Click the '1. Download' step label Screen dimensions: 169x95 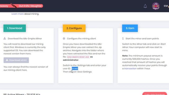[x=15, y=28]
